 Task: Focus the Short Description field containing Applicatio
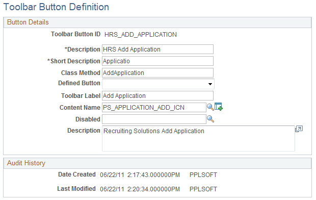157,61
